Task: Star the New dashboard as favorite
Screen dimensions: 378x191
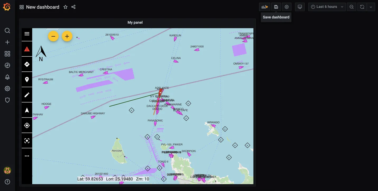Action: click(65, 7)
